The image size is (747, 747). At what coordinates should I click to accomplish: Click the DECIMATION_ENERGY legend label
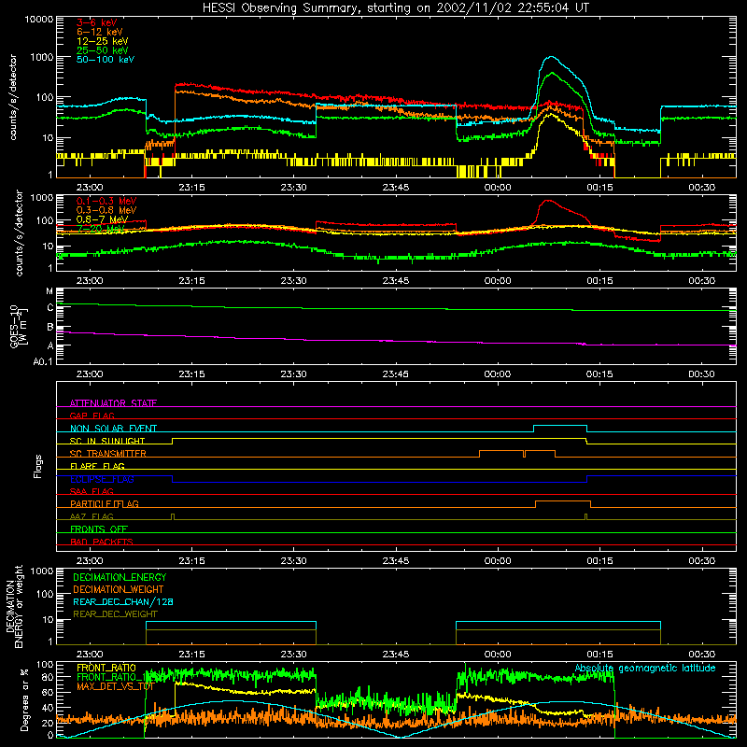(120, 577)
